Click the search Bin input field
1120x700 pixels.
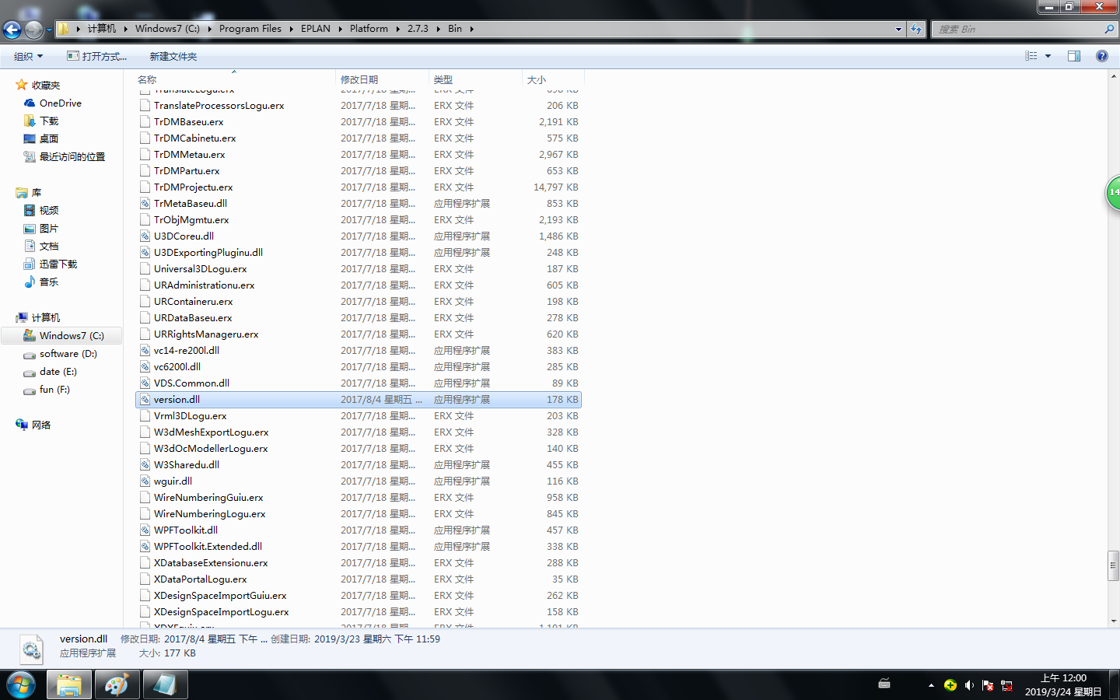point(1017,30)
